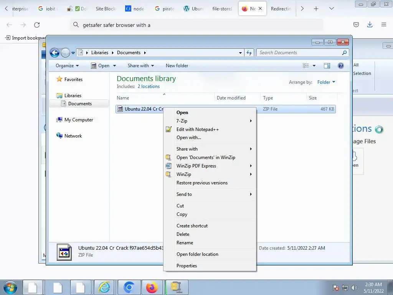Click Import bookmarks in Firefox toolbar
Screen dimensions: 393x295
pyautogui.click(x=25, y=38)
